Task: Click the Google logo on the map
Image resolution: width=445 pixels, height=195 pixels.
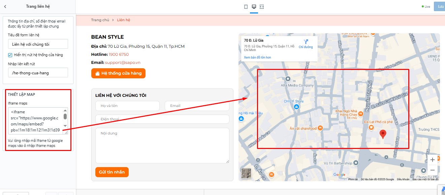Action: [x=339, y=174]
